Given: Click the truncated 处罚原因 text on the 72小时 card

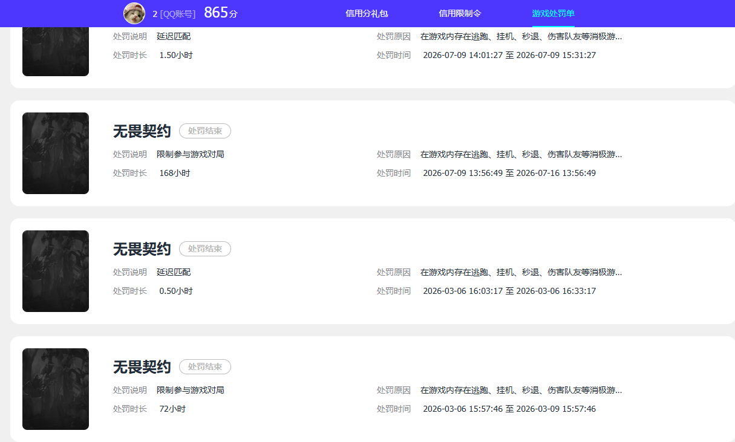Looking at the screenshot, I should coord(521,390).
